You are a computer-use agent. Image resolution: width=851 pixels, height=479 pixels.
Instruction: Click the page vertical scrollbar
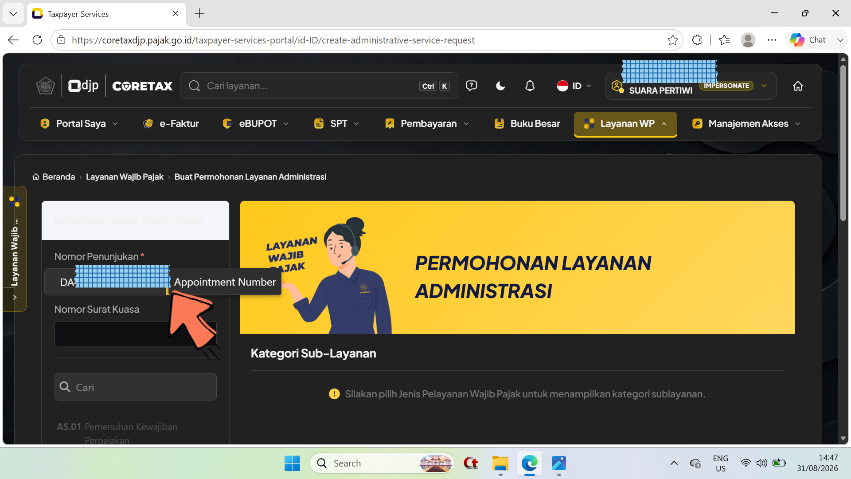843,248
